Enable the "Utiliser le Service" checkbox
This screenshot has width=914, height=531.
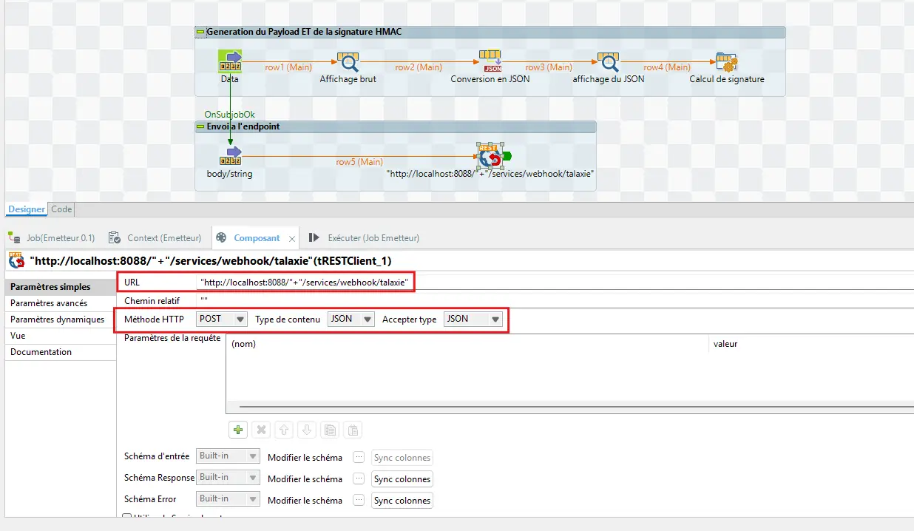click(127, 517)
